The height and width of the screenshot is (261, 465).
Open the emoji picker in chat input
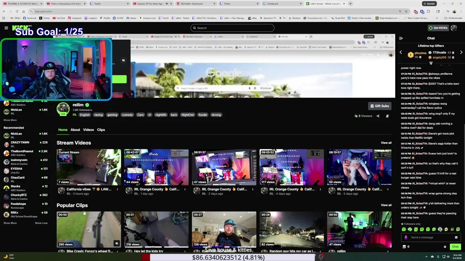pyautogui.click(x=456, y=237)
